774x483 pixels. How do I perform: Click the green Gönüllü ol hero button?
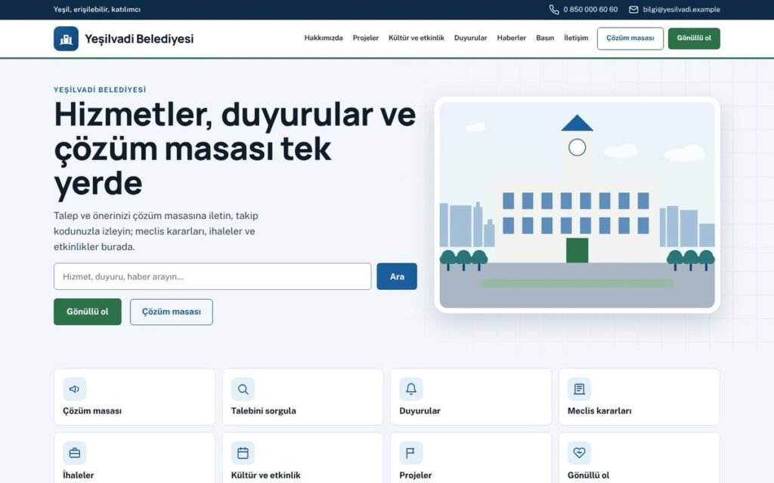[88, 312]
